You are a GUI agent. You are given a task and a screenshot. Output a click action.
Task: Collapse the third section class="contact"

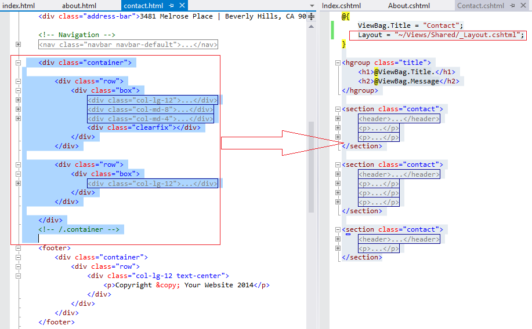pos(338,229)
